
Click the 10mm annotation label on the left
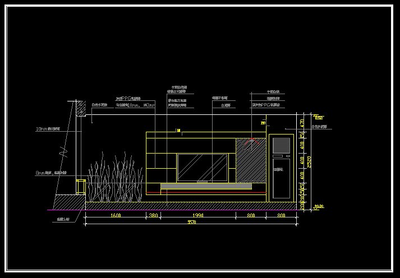pos(48,129)
